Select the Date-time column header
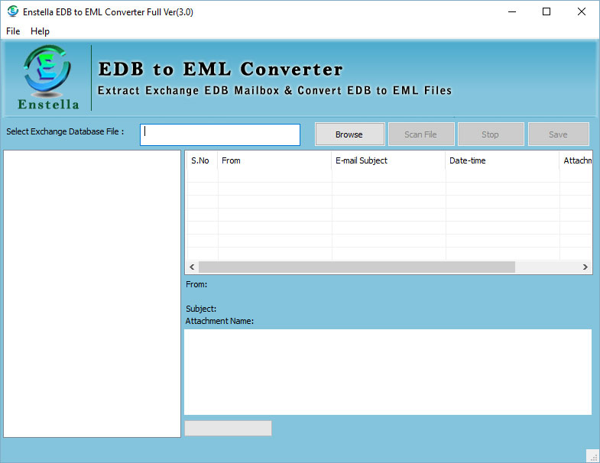Image resolution: width=600 pixels, height=463 pixels. click(502, 160)
